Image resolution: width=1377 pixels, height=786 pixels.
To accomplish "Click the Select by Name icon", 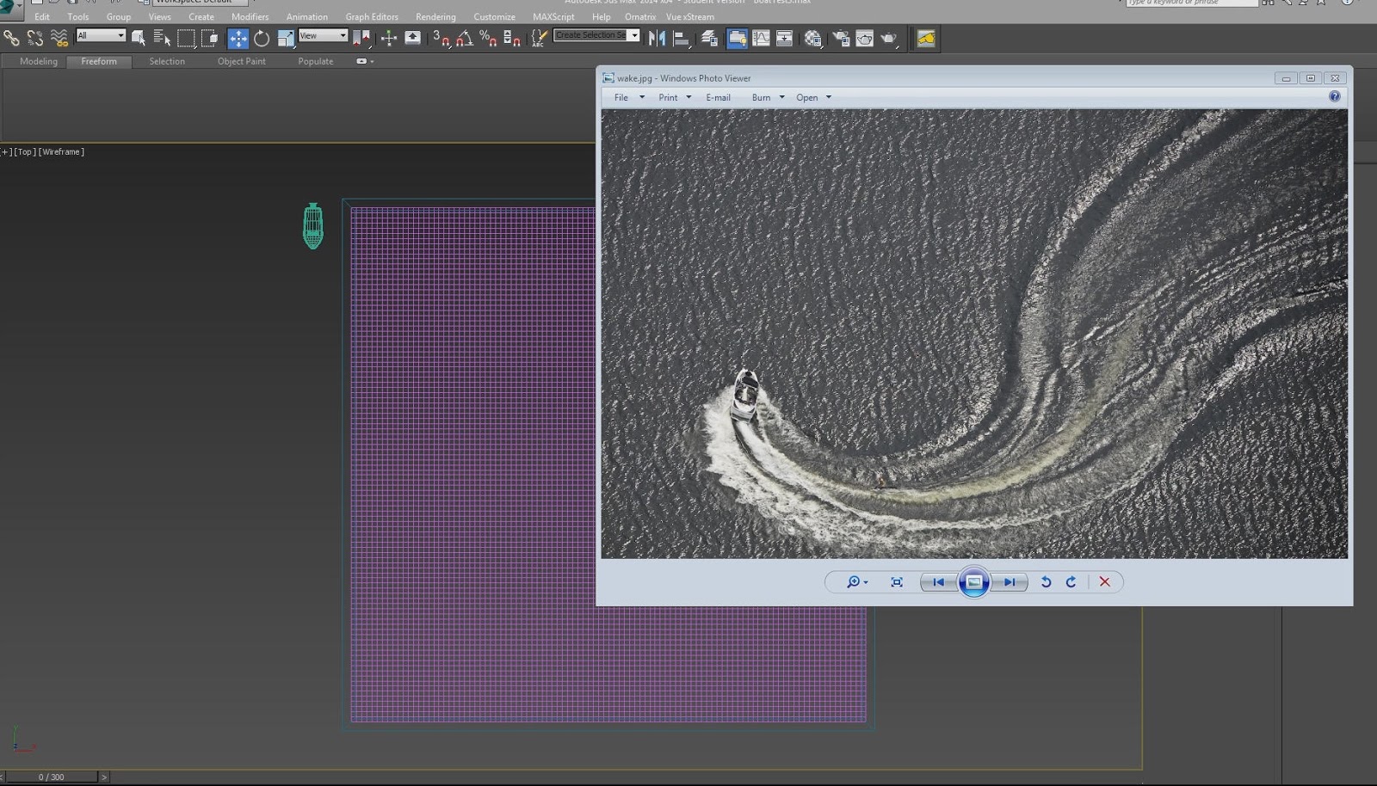I will pyautogui.click(x=162, y=38).
